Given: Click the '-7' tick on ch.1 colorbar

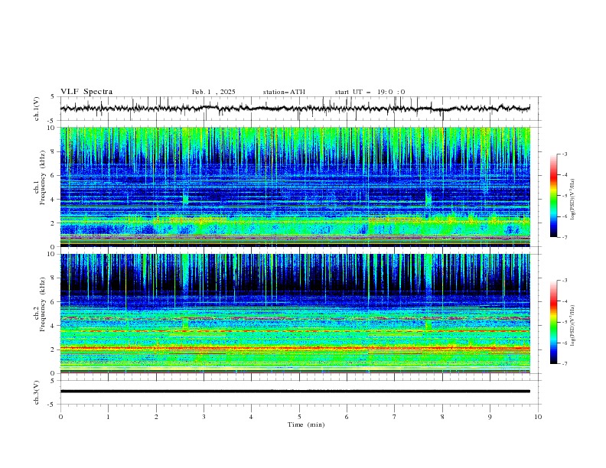Looking at the screenshot, I should click(565, 237).
